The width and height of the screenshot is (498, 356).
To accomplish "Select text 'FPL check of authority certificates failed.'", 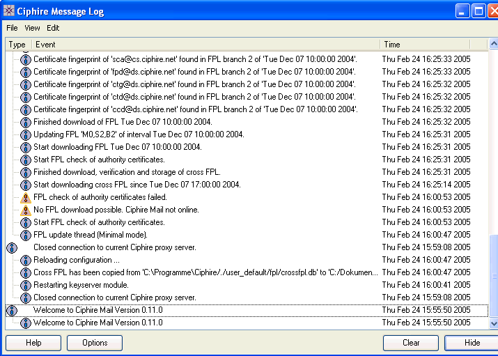I will coord(100,197).
